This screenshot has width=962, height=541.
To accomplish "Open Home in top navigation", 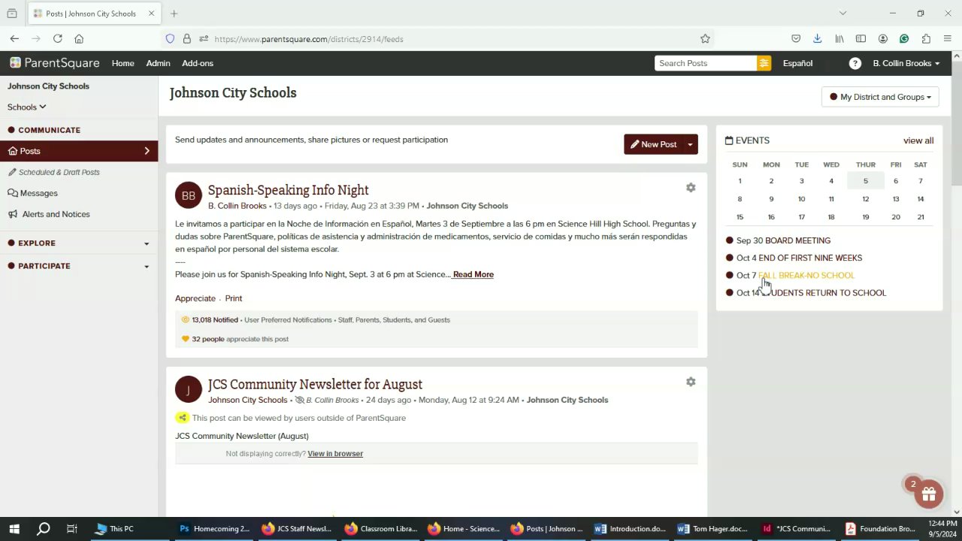I will pyautogui.click(x=123, y=63).
